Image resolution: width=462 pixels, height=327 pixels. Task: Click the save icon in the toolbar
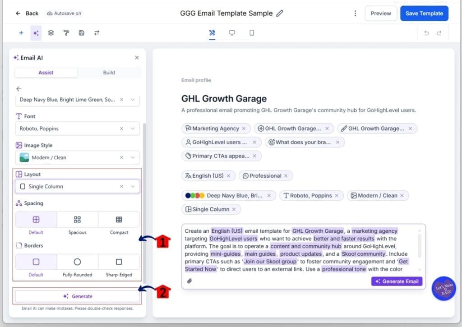(x=81, y=33)
